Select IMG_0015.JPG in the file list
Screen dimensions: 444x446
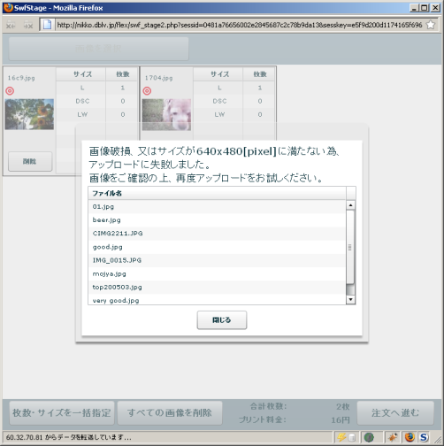(217, 260)
